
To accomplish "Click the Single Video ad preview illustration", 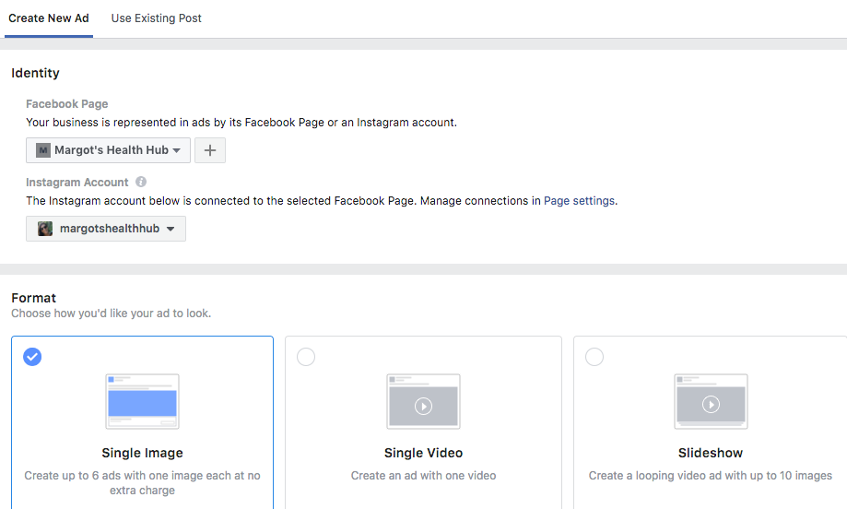I will click(424, 401).
